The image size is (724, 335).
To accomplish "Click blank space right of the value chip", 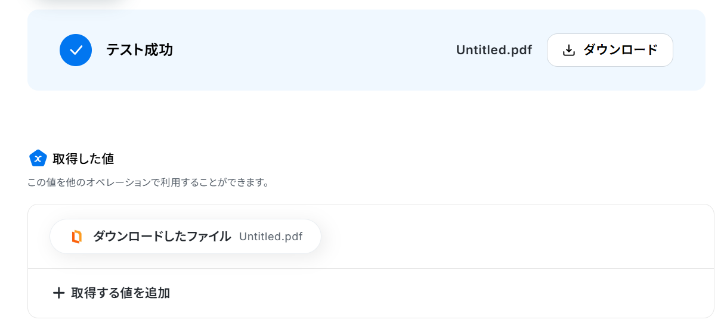I will click(513, 237).
